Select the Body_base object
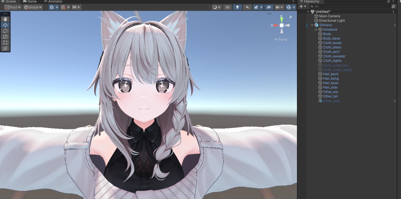401x199 pixels. point(331,38)
